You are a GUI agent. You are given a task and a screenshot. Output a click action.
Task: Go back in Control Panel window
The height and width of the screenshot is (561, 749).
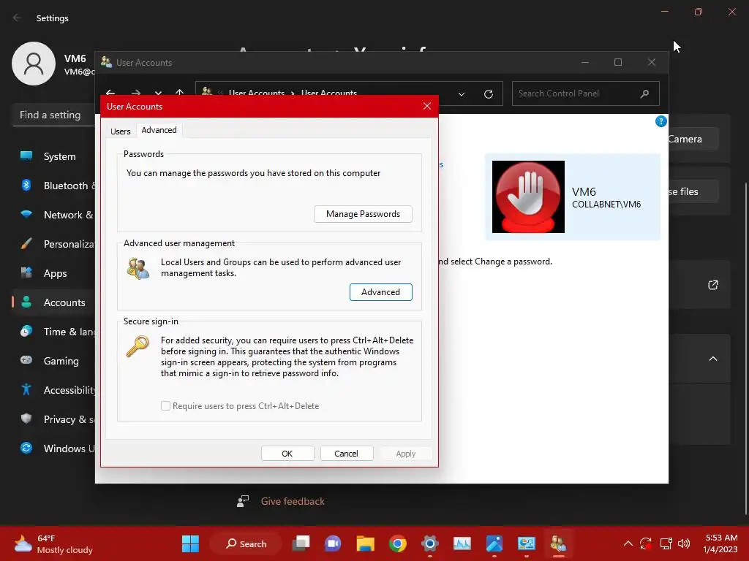click(110, 93)
